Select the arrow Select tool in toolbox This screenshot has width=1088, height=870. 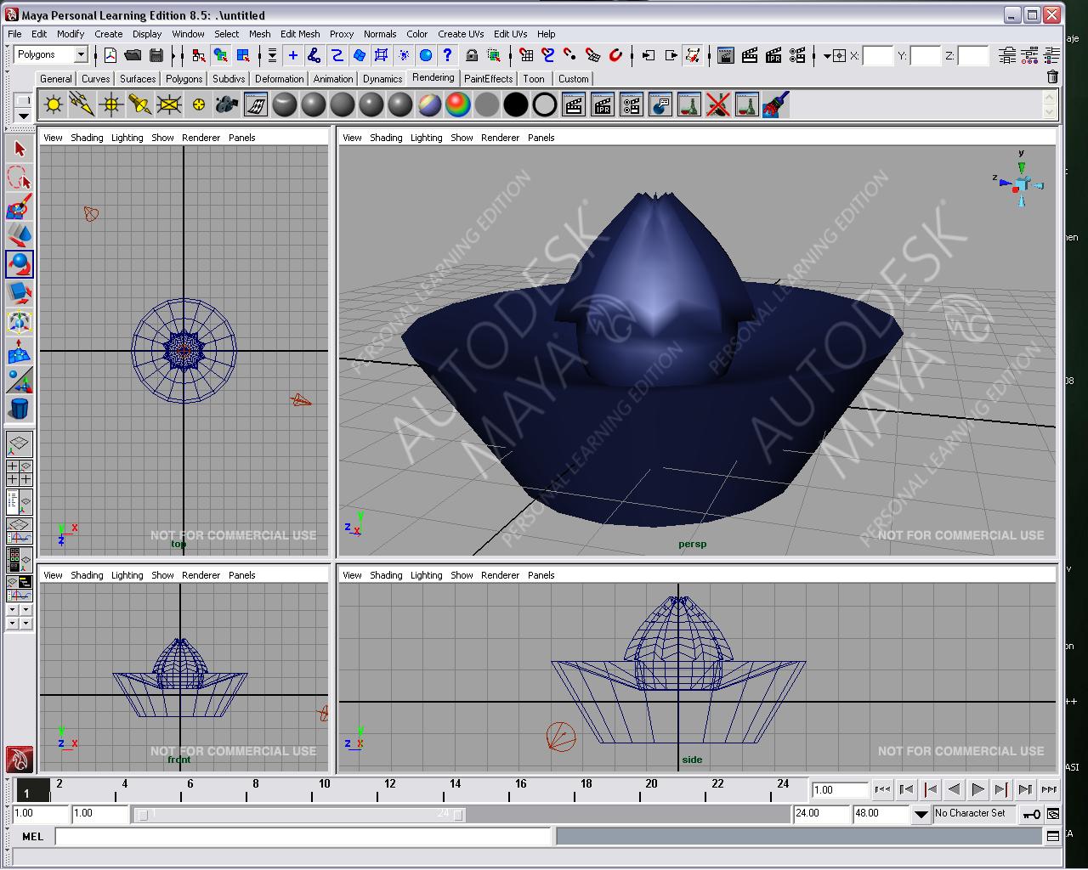point(20,150)
